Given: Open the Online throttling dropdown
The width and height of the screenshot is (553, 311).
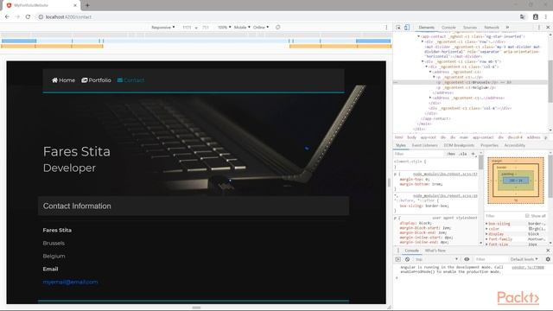Looking at the screenshot, I should (x=261, y=27).
